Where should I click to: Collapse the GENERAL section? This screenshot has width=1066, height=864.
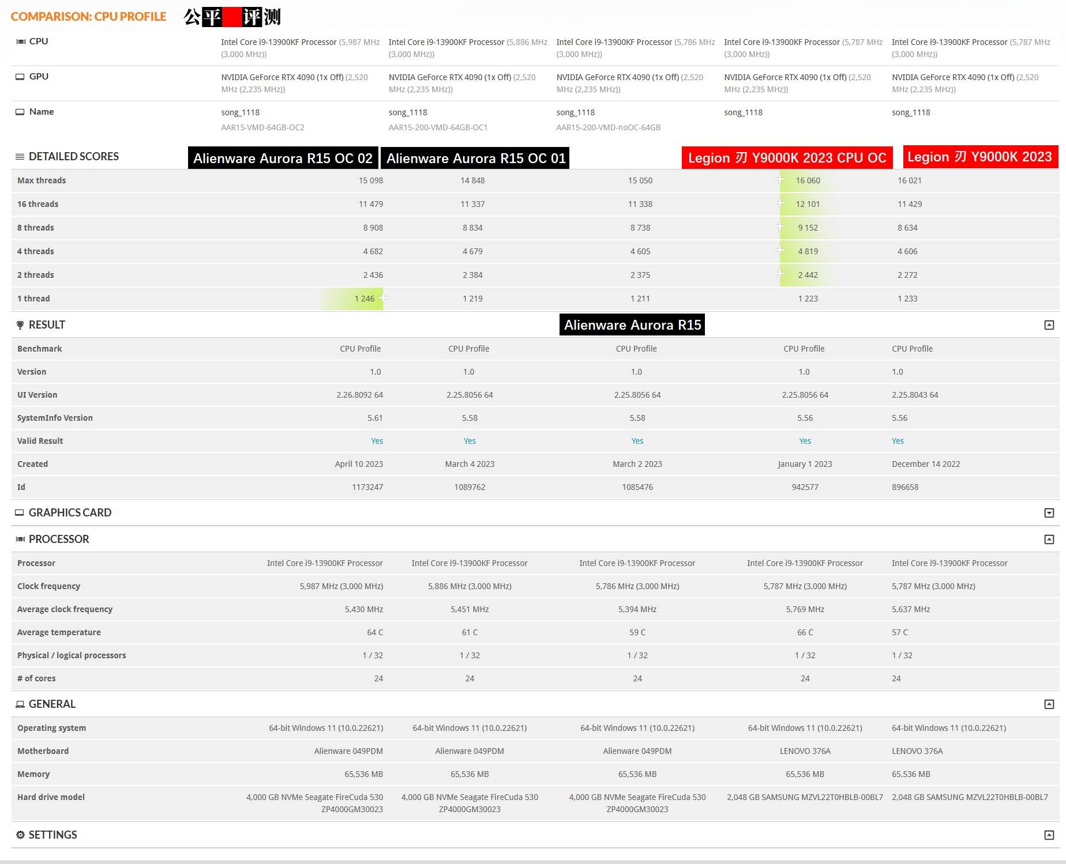click(1049, 704)
